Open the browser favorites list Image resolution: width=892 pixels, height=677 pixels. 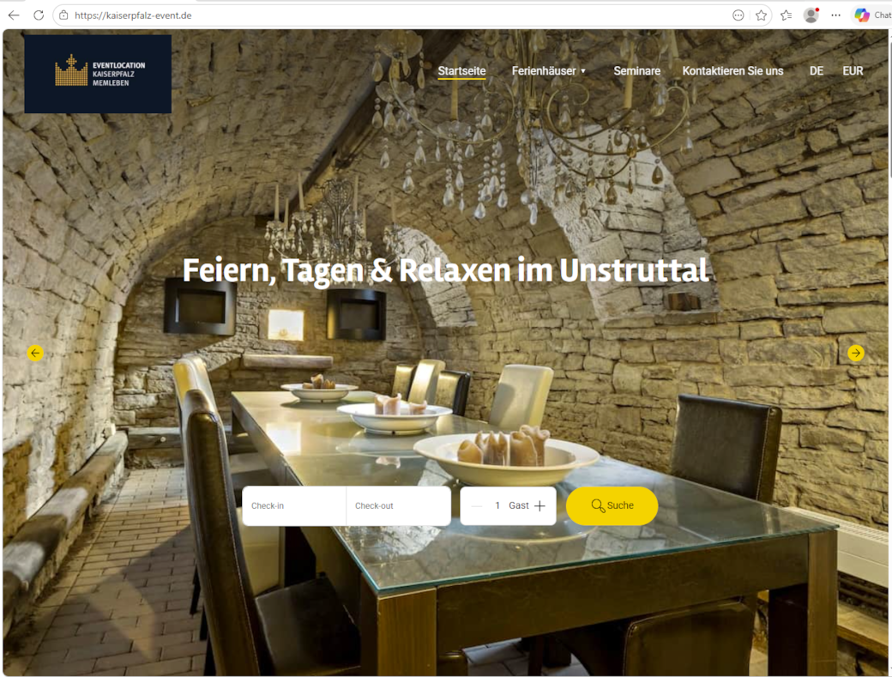pyautogui.click(x=786, y=15)
